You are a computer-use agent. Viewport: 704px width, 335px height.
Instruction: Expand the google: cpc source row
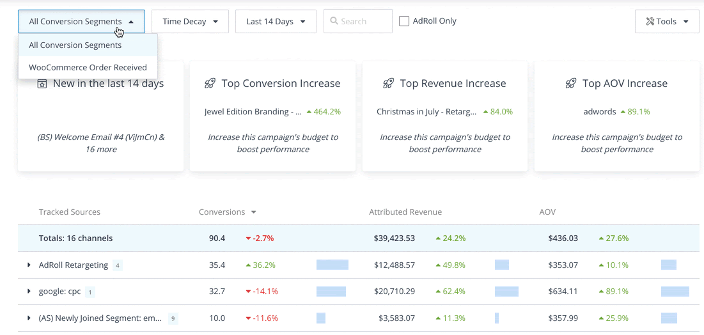[x=29, y=292]
